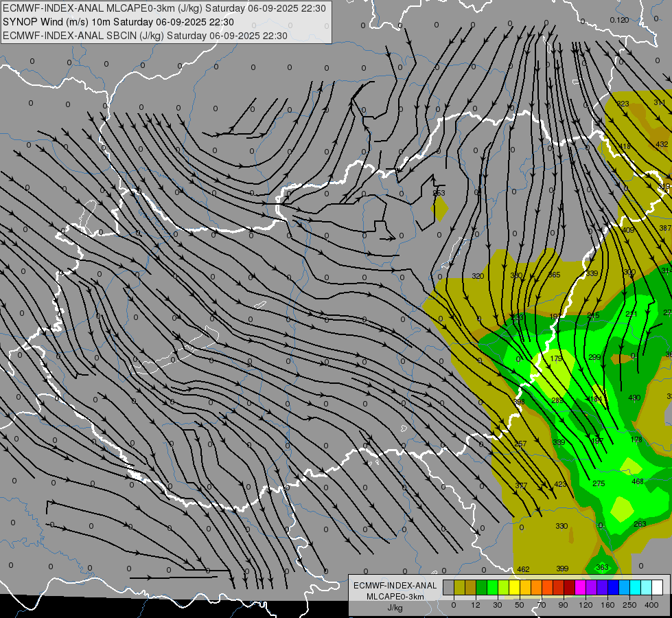This screenshot has height=618, width=672.
Task: Click the legend tick label 250
Action: [x=629, y=605]
